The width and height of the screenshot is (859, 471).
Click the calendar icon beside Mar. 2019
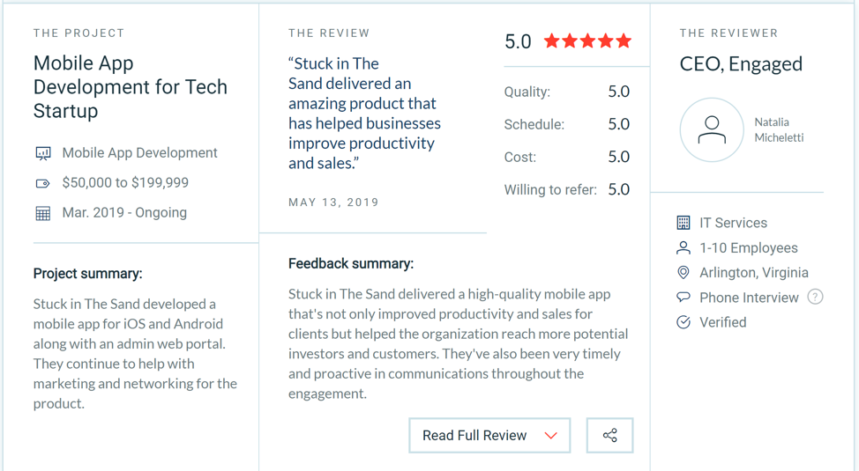point(42,213)
